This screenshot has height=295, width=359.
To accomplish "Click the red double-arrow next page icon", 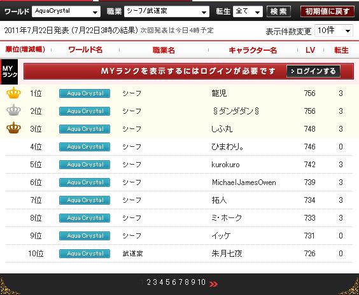I will click(x=213, y=284).
